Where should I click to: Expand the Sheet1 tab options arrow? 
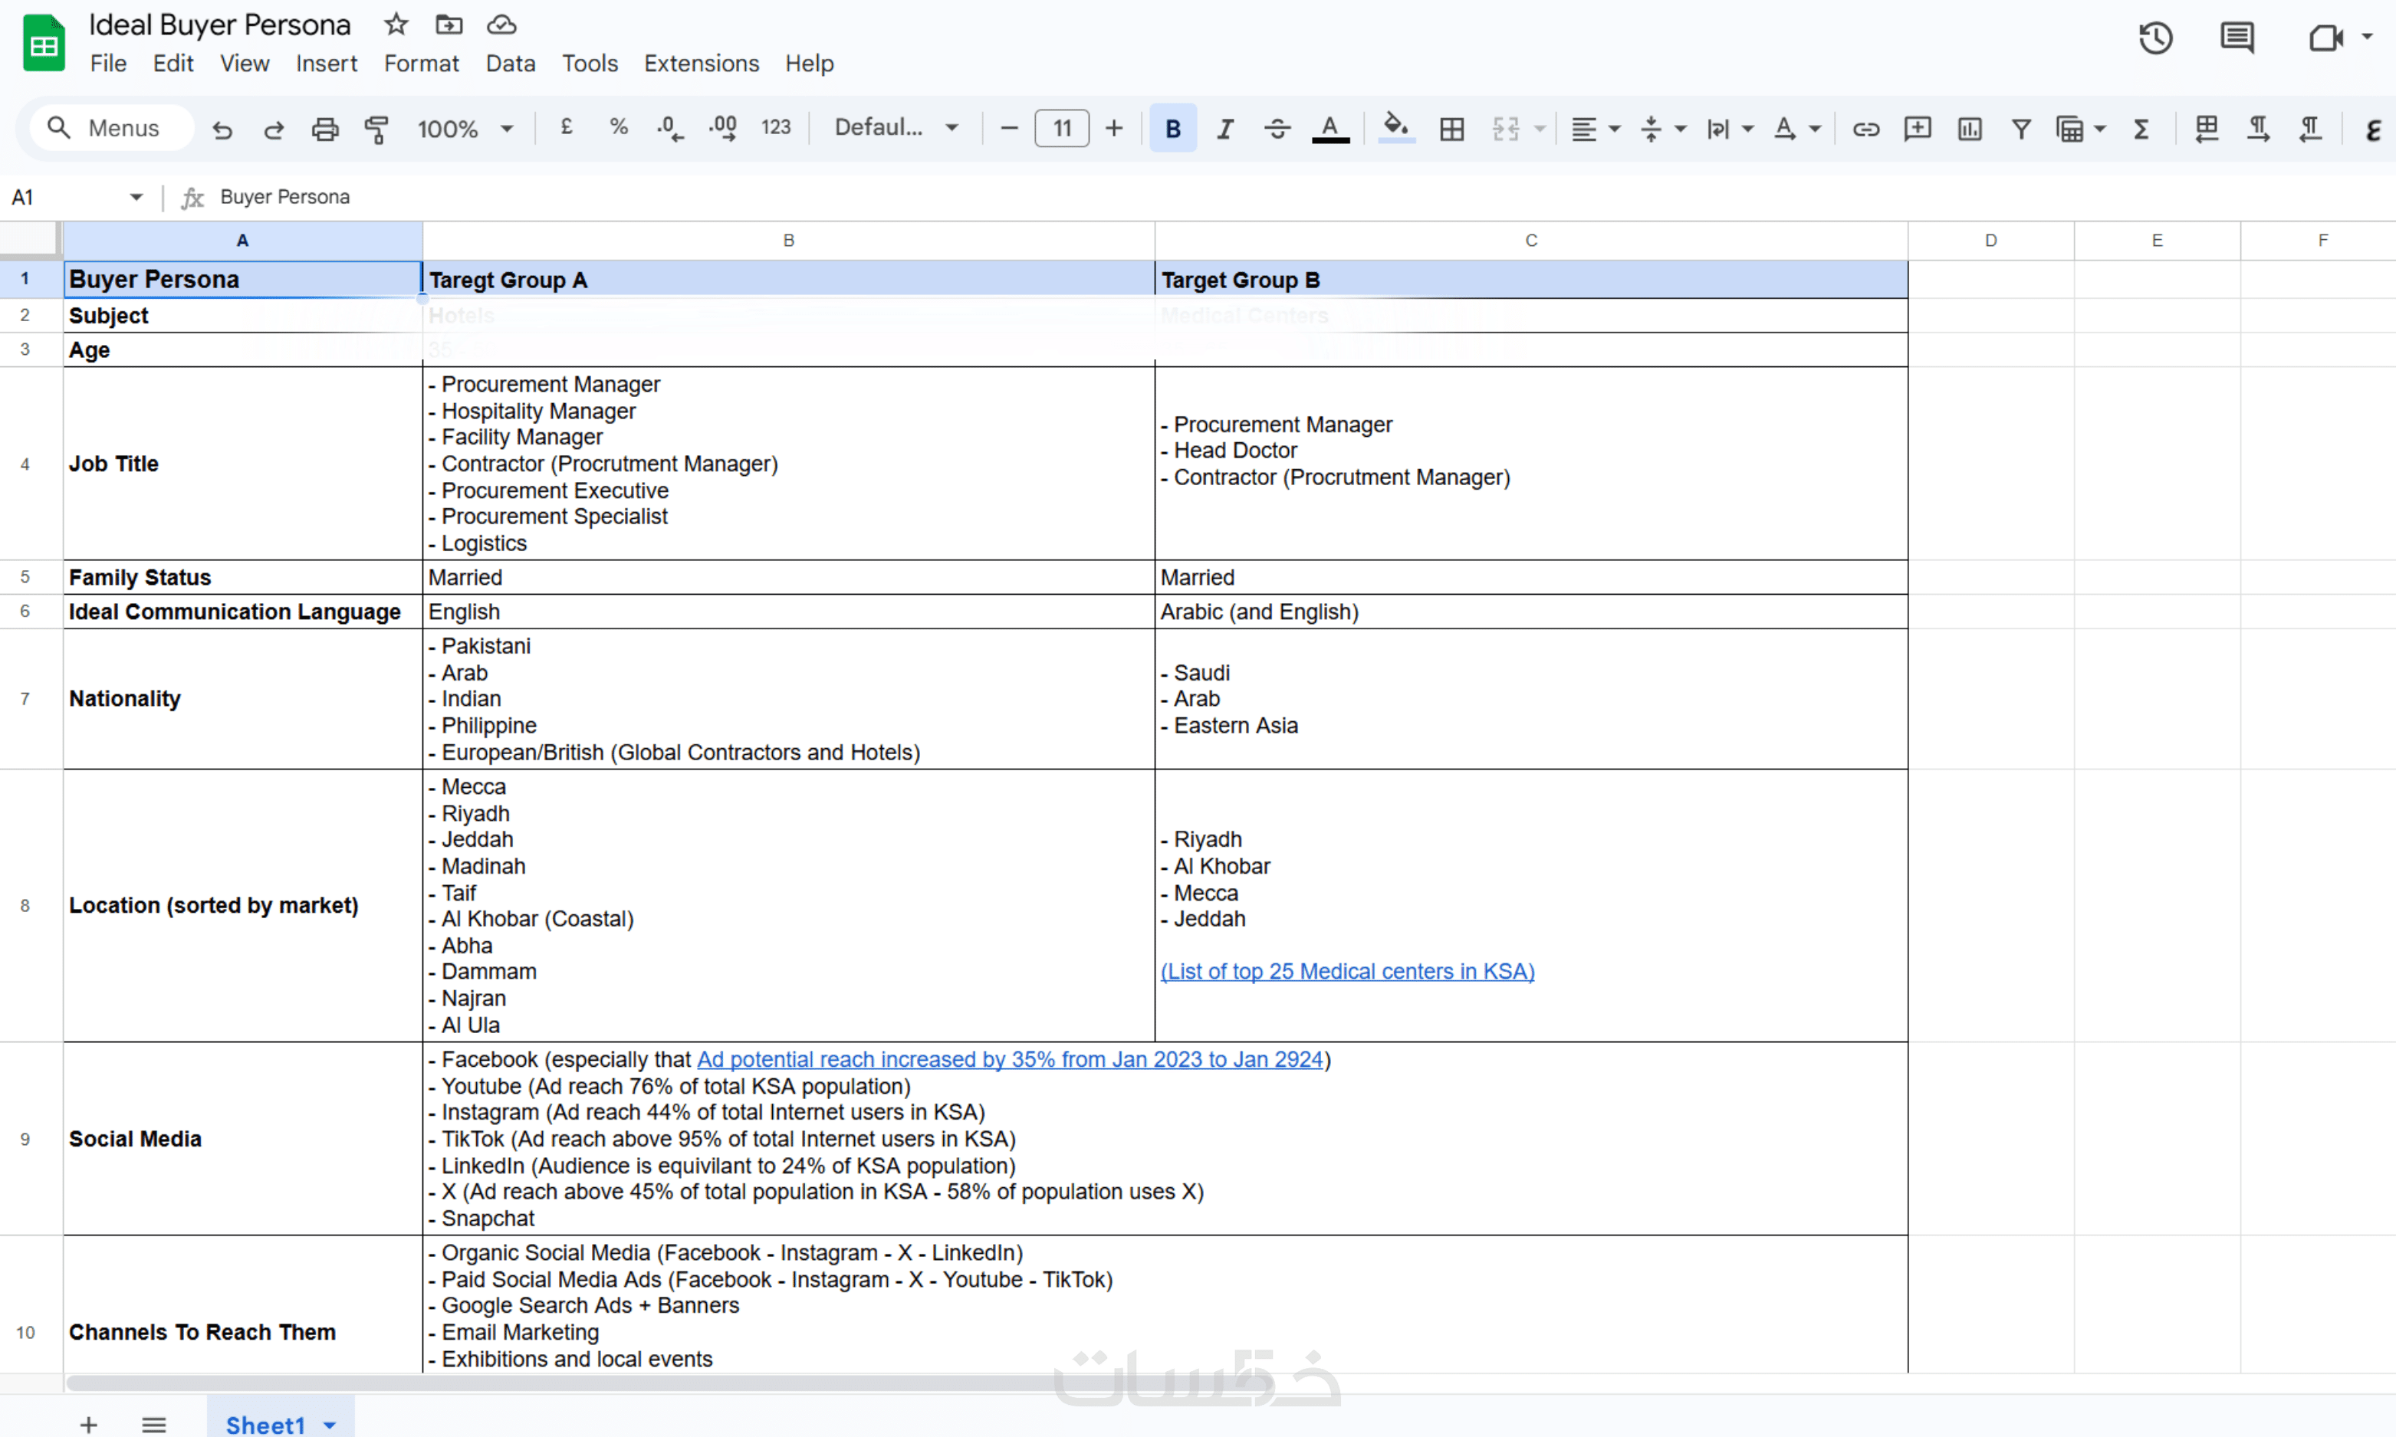(x=329, y=1425)
